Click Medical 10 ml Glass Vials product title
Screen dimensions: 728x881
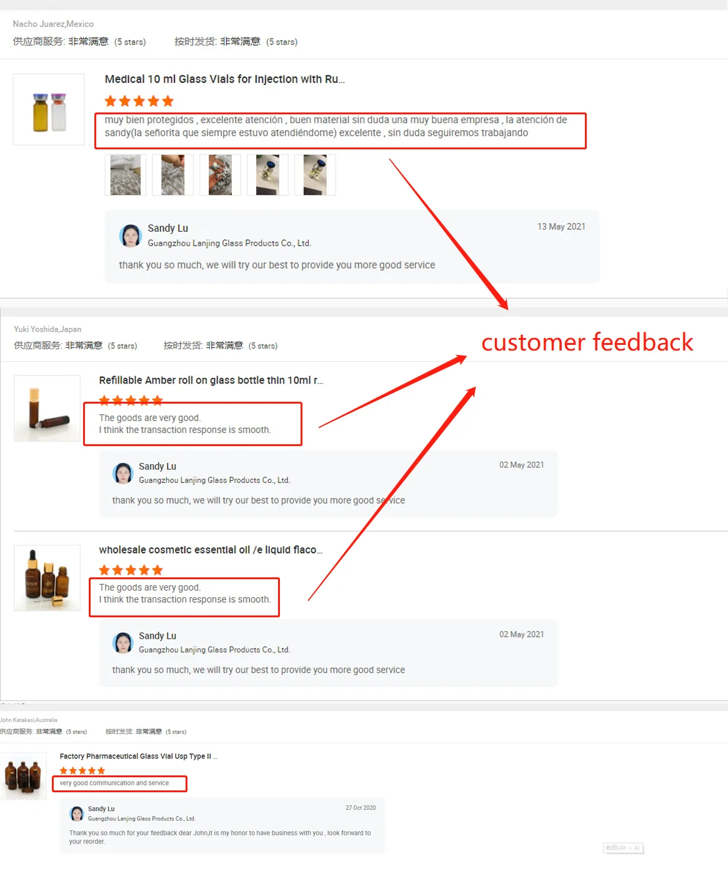point(225,79)
